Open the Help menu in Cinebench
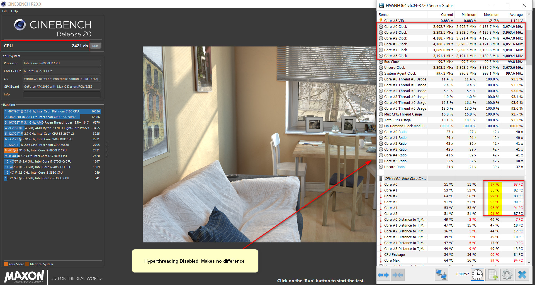535x285 pixels. click(14, 11)
